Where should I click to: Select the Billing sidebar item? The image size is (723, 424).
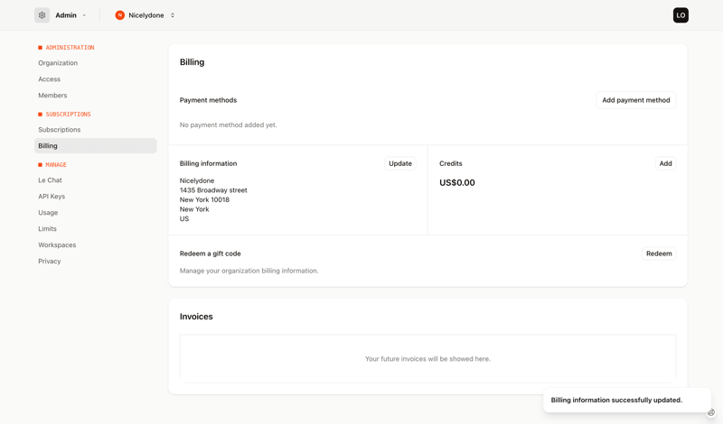(48, 146)
